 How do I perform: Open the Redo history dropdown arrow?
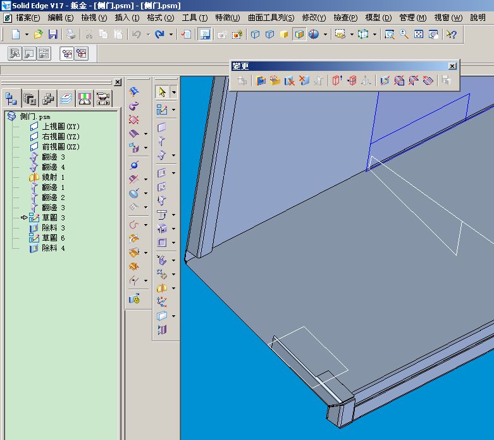tap(171, 34)
